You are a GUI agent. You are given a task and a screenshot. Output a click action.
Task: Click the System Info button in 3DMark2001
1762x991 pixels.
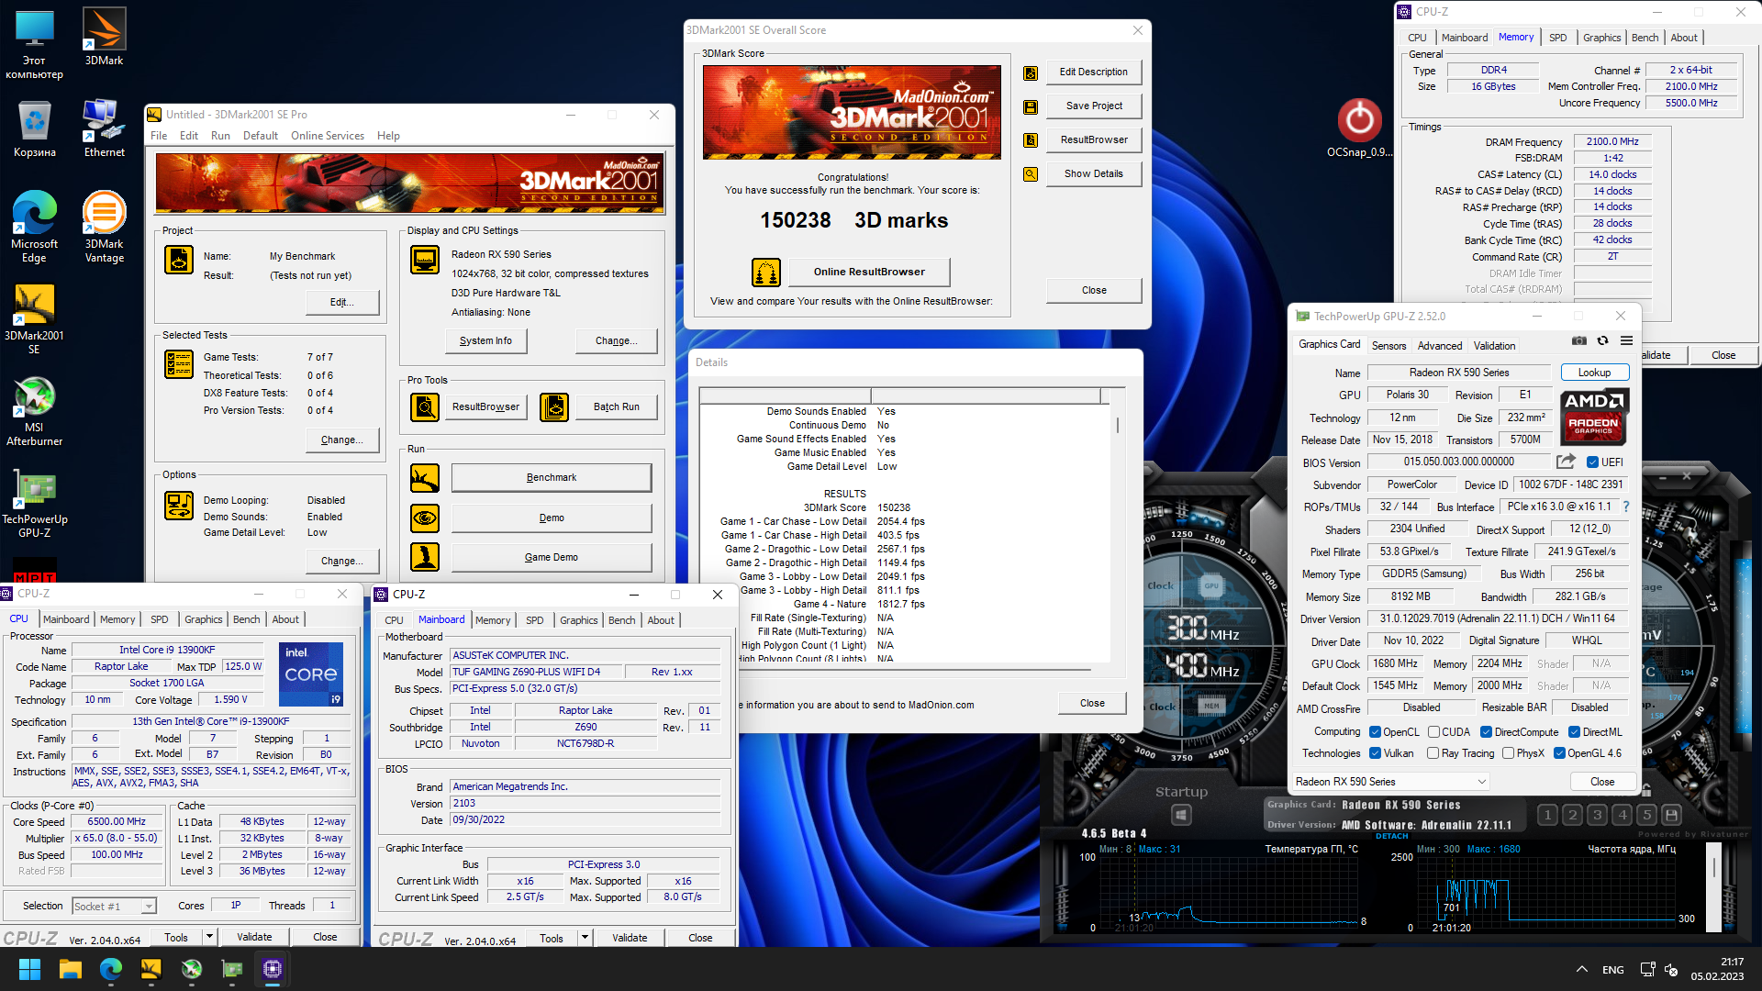pos(485,341)
